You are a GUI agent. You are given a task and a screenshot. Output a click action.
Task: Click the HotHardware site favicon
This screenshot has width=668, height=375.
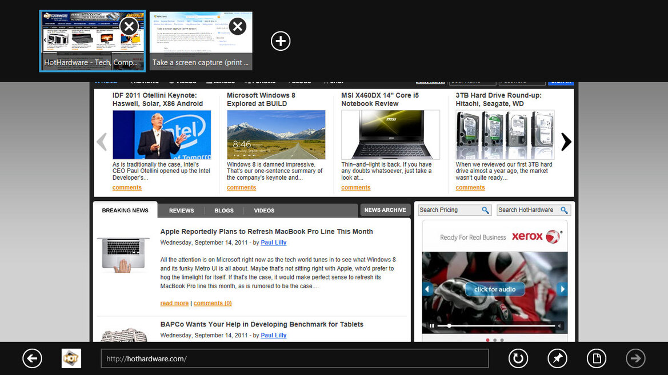(71, 358)
